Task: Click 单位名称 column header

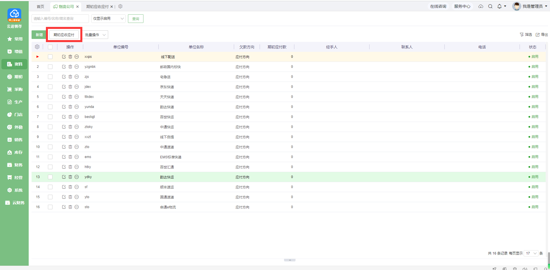Action: [x=196, y=47]
